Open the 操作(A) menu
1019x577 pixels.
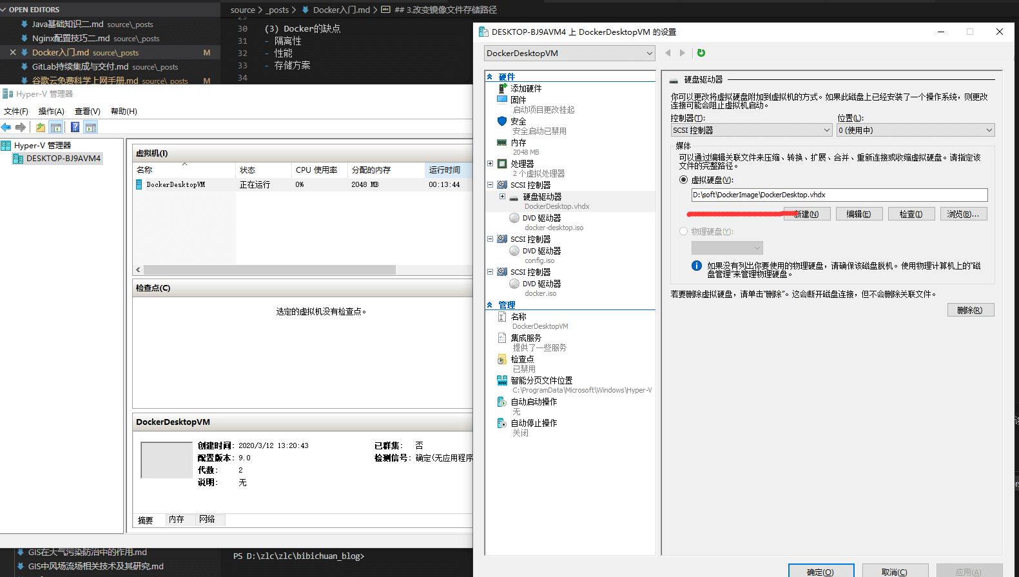[x=51, y=111]
